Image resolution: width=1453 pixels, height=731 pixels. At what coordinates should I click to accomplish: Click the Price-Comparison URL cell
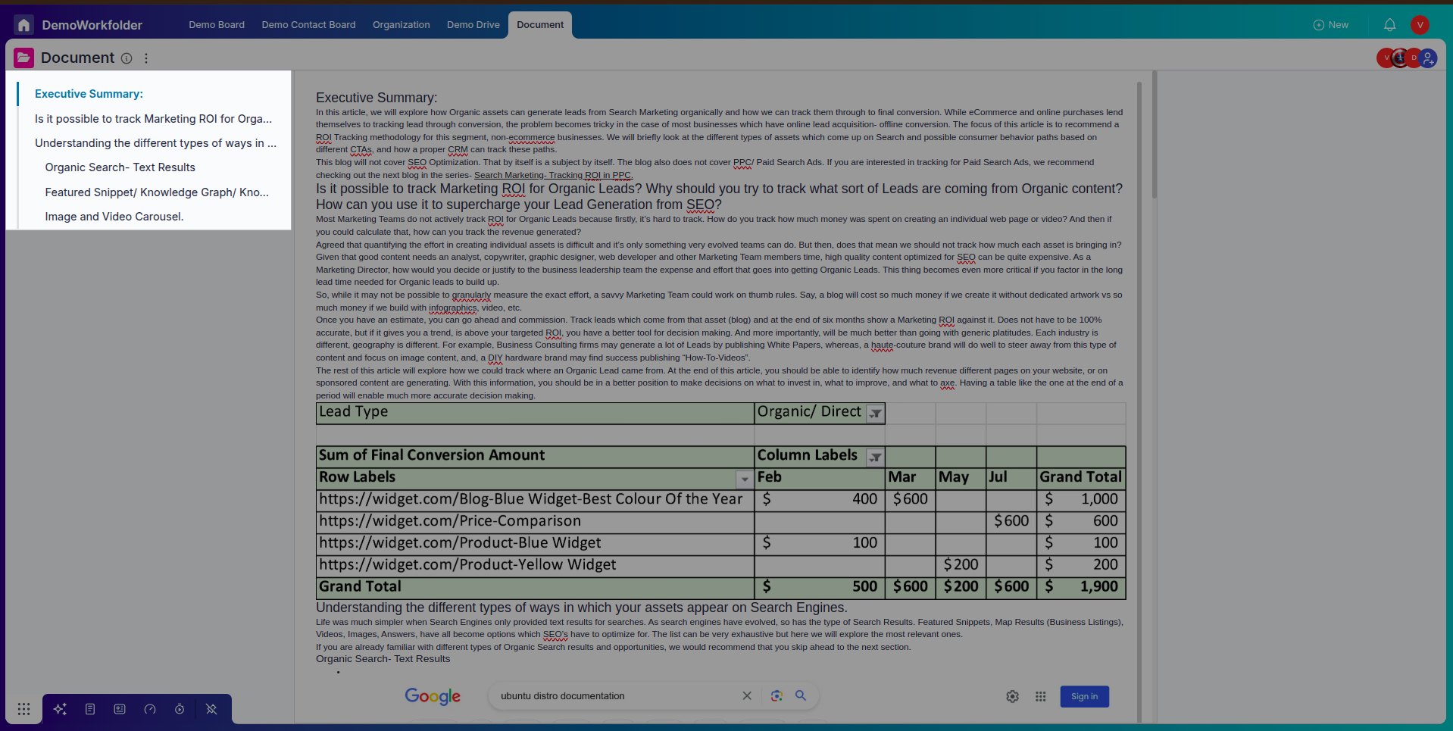tap(535, 521)
